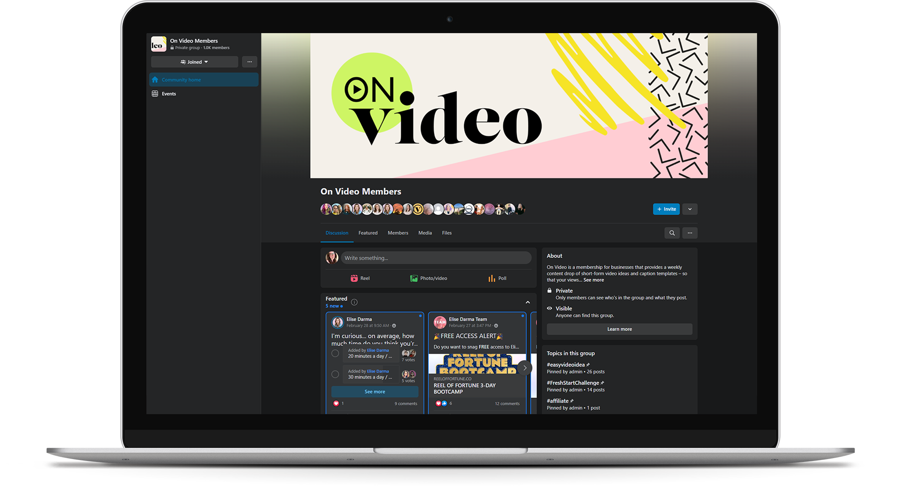
Task: Select the 30 minutes a day poll option
Action: point(335,374)
